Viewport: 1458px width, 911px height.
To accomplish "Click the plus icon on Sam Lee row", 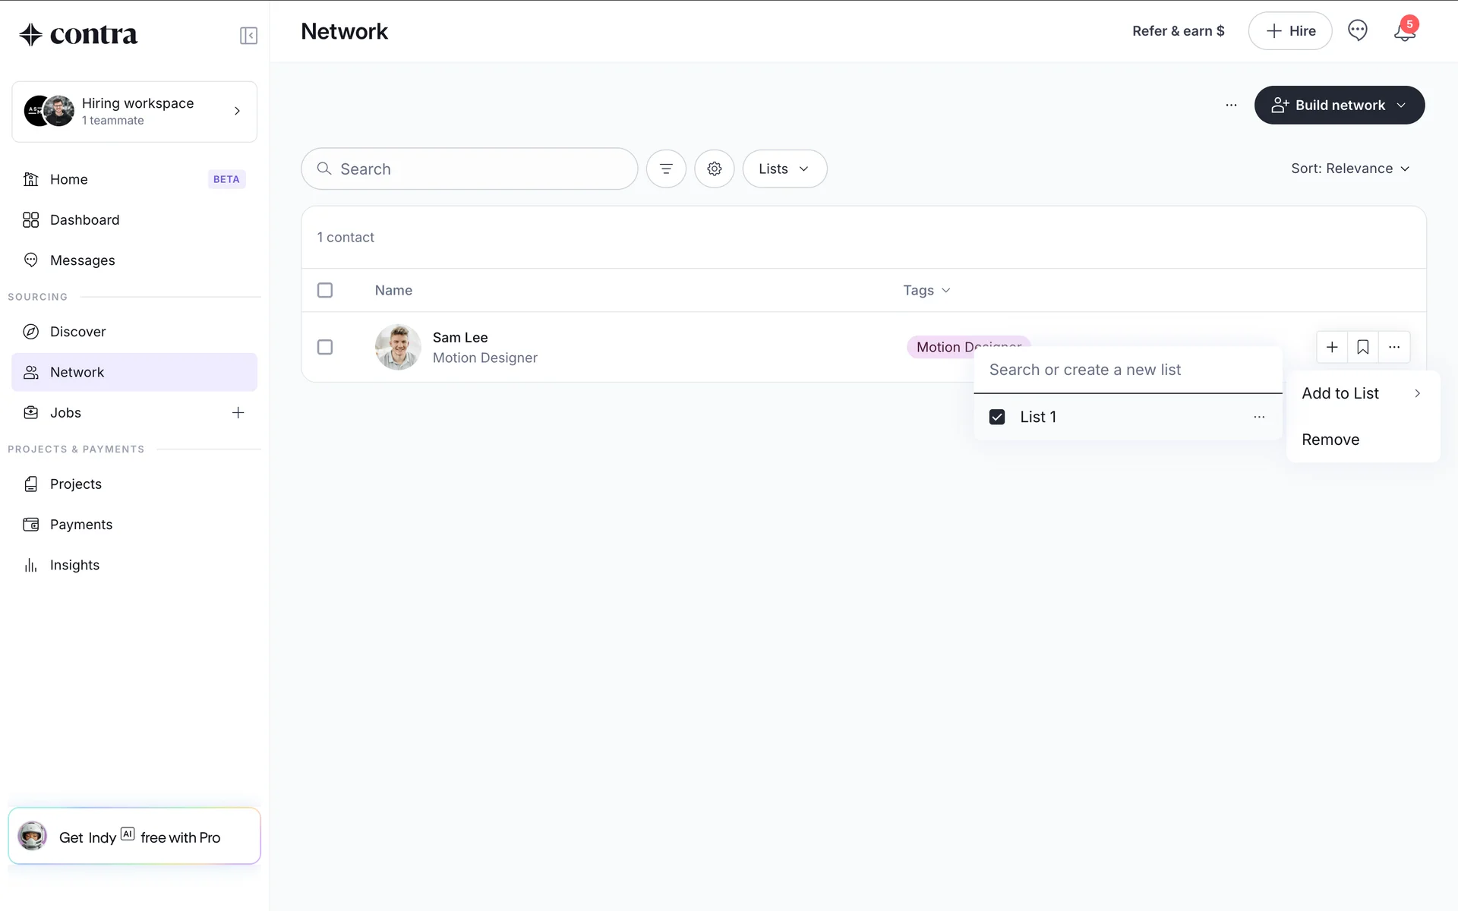I will [1332, 347].
